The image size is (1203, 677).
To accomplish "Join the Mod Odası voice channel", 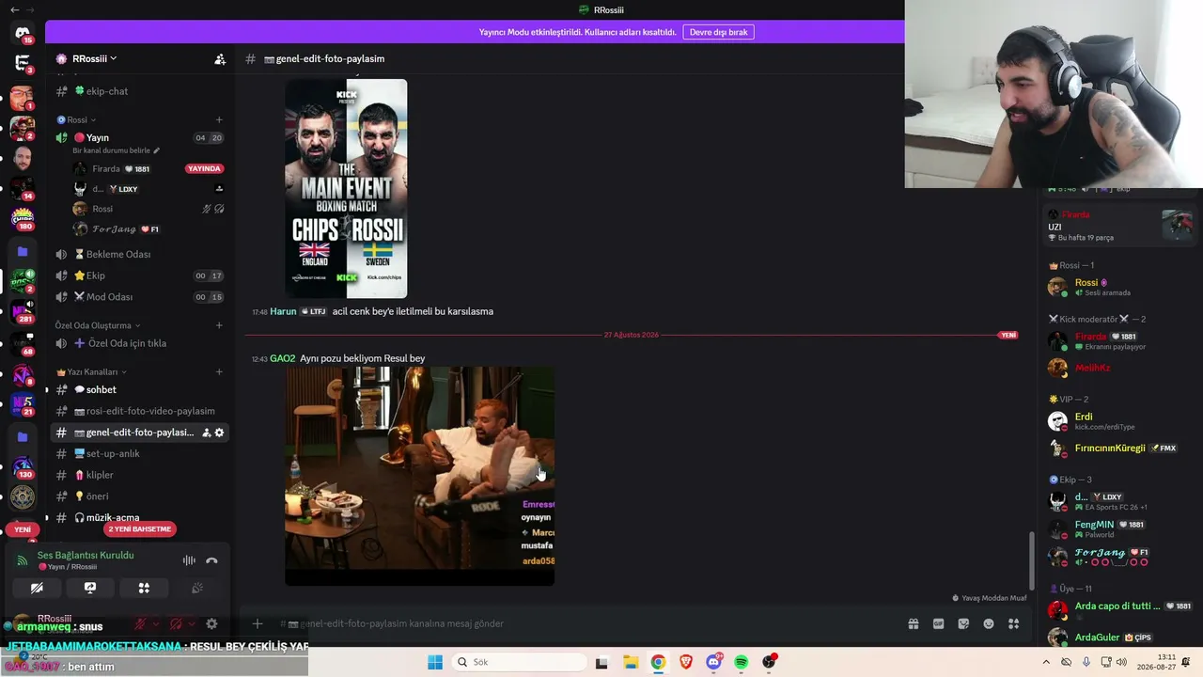I will tap(139, 297).
